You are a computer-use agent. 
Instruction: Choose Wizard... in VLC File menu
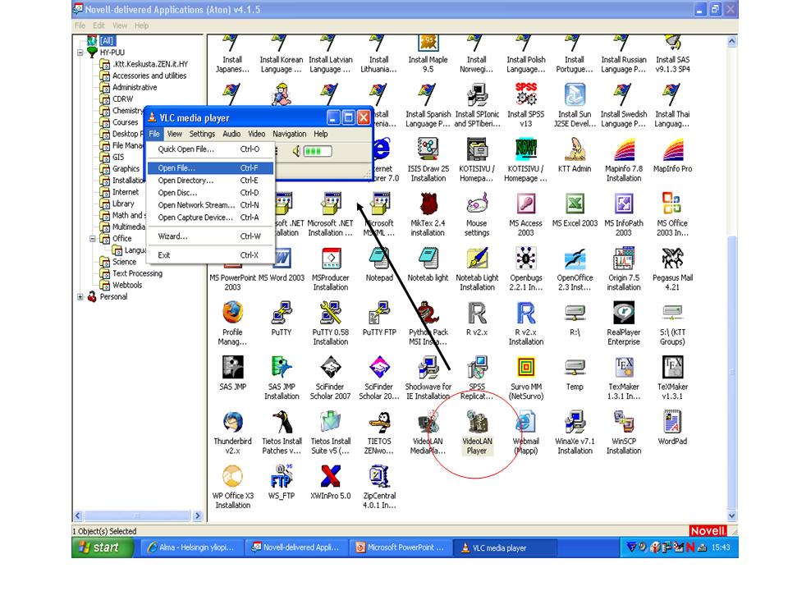pyautogui.click(x=211, y=236)
